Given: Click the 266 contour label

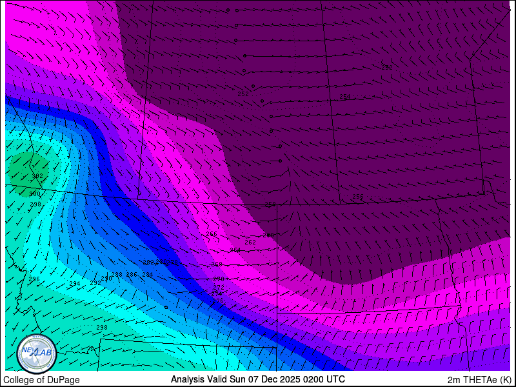Looking at the screenshot, I should click(212, 234).
